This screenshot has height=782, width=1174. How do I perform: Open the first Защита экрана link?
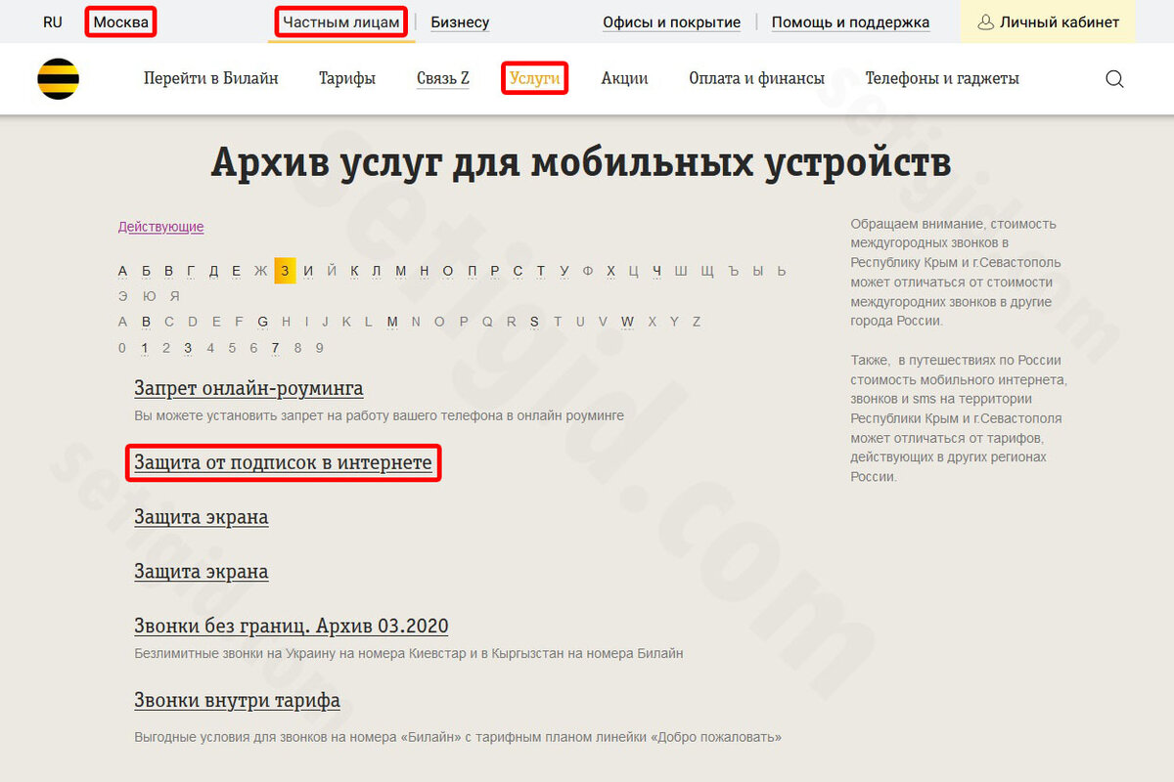pyautogui.click(x=201, y=517)
